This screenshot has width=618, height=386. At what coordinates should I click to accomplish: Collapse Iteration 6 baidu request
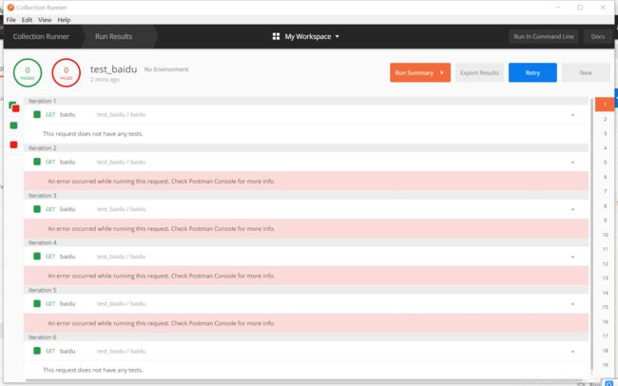click(572, 351)
